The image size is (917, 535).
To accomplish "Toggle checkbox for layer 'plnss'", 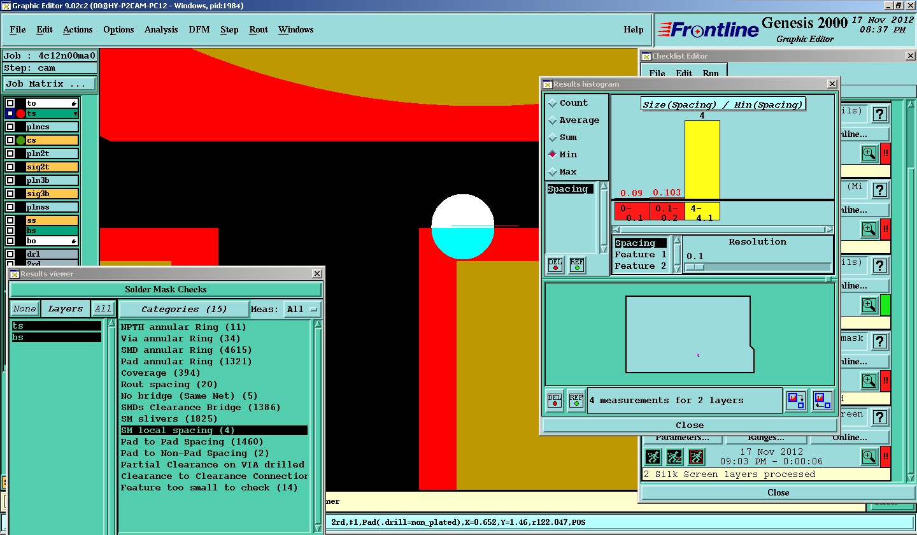I will click(10, 207).
